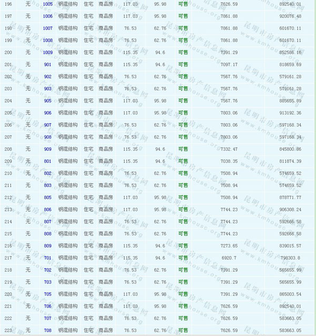Click 可售 status in row 217
This screenshot has height=336, width=316.
tap(183, 258)
